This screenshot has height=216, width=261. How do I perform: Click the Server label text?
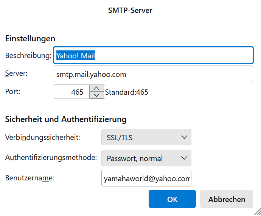16,73
